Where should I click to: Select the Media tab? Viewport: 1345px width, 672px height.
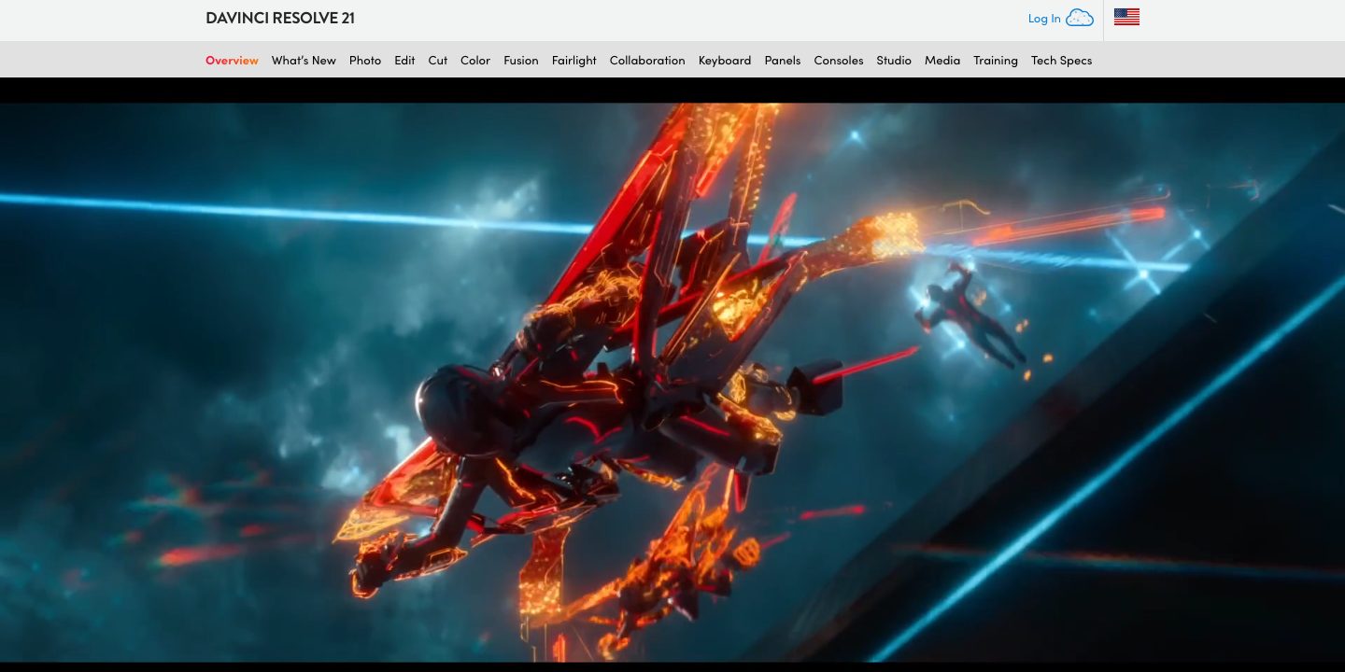click(x=942, y=60)
